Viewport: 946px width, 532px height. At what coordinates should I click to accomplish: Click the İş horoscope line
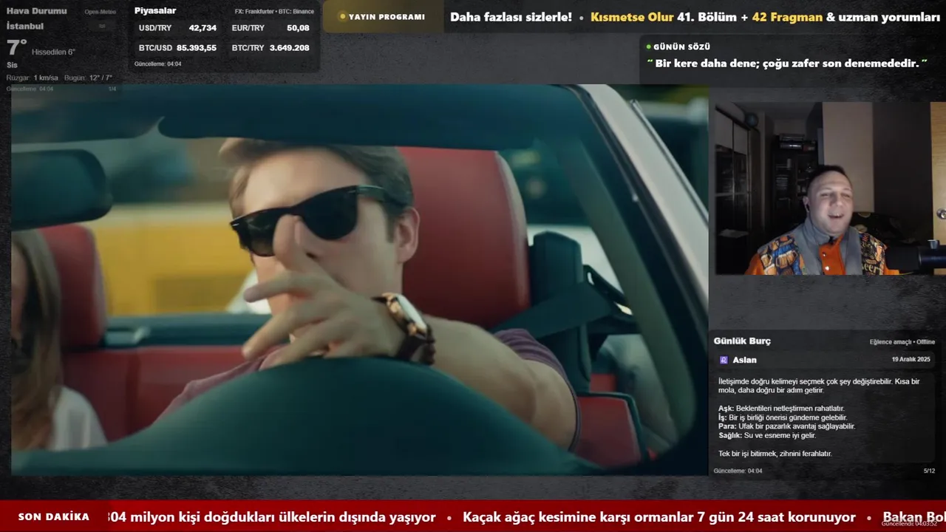point(783,417)
